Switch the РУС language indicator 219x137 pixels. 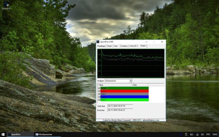(208, 134)
